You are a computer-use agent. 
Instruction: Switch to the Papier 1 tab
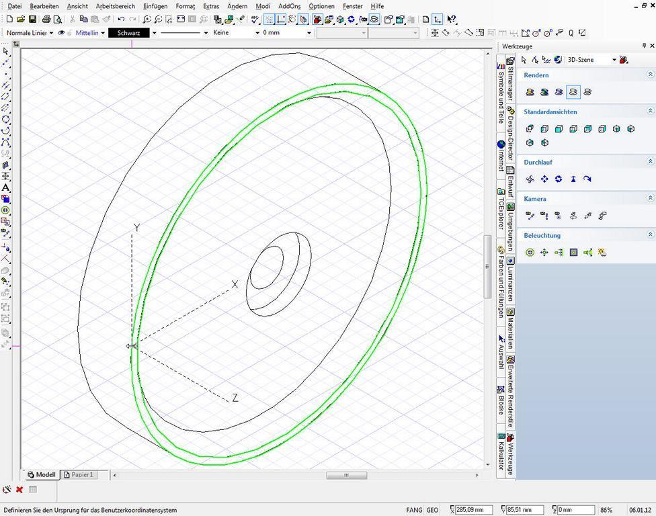point(79,474)
